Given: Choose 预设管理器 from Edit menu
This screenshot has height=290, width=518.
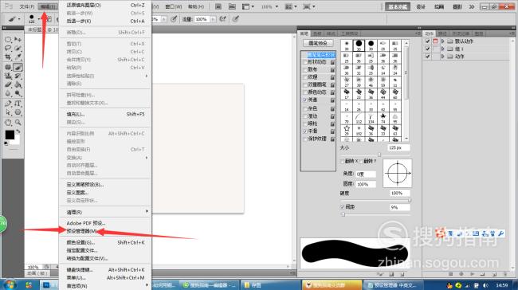Looking at the screenshot, I should [81, 231].
